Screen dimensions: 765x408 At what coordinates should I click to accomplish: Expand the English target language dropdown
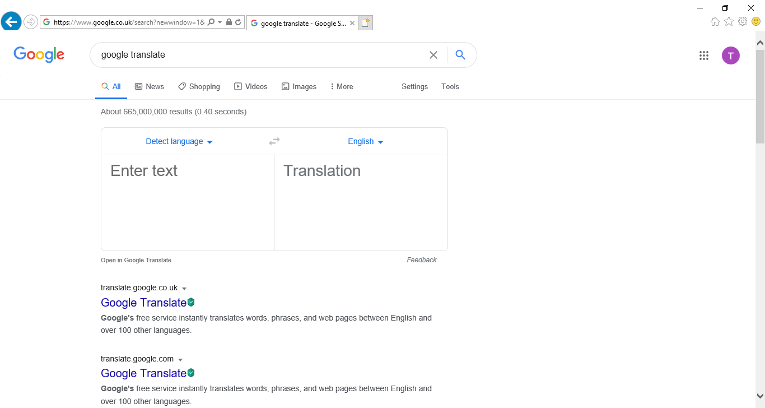pyautogui.click(x=366, y=142)
